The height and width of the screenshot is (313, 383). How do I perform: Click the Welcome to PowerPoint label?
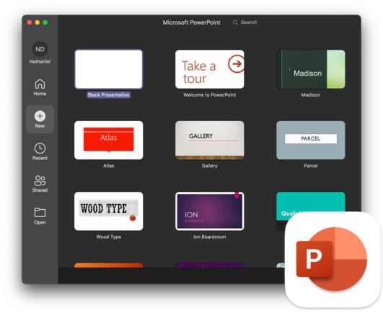click(x=210, y=95)
